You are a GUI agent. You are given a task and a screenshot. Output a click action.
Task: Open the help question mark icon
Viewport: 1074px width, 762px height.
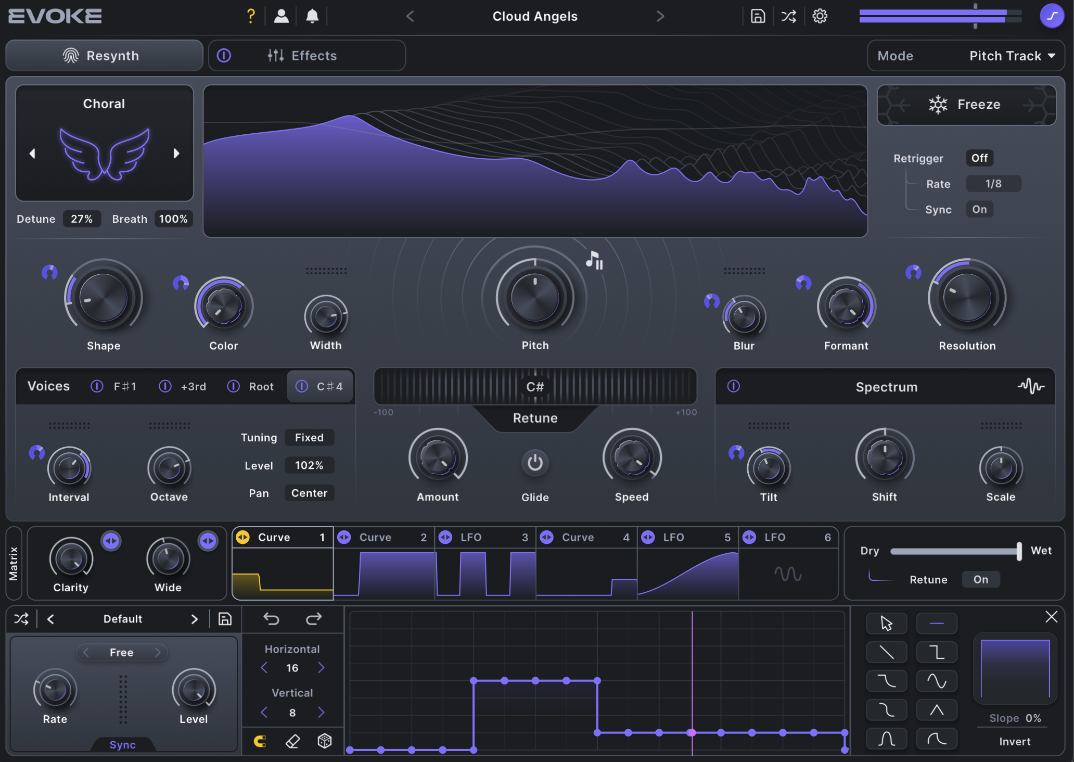click(x=251, y=16)
